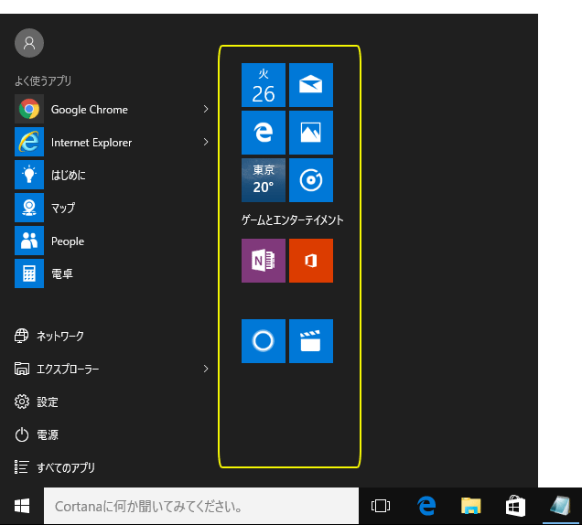
Task: Open the 電卓 calculator app
Action: (x=112, y=273)
